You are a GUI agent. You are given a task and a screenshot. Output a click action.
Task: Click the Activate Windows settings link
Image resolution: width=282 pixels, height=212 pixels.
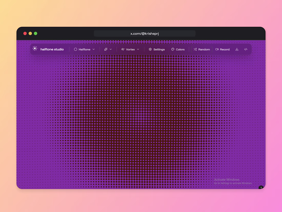click(x=233, y=183)
